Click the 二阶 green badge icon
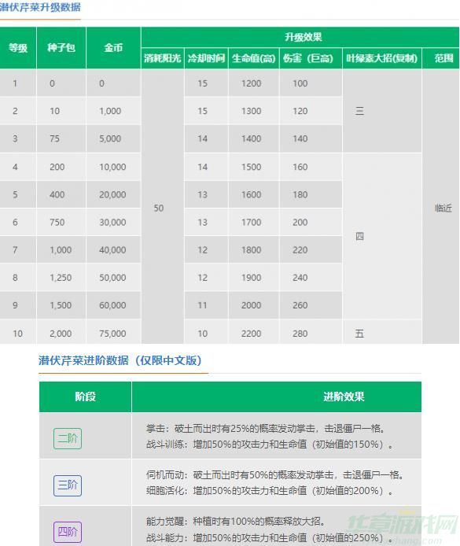460x546 pixels. click(x=68, y=438)
